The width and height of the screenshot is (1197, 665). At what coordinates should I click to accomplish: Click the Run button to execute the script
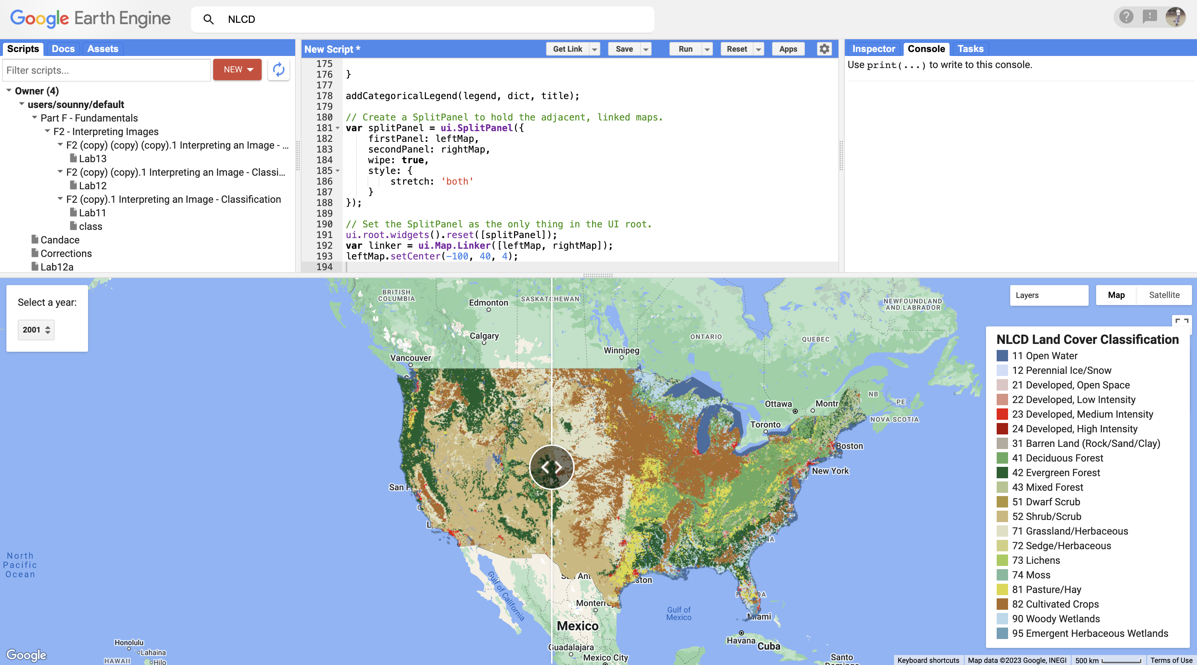click(685, 49)
